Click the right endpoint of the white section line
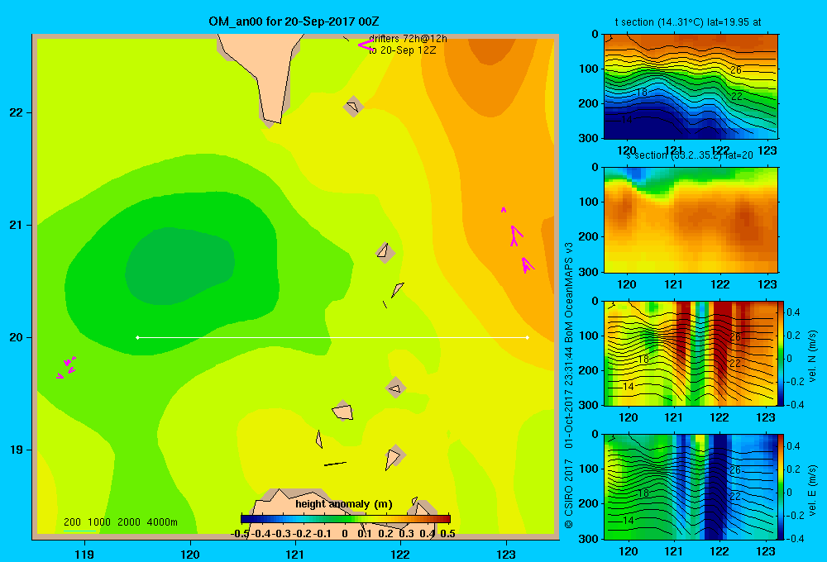 pyautogui.click(x=528, y=337)
